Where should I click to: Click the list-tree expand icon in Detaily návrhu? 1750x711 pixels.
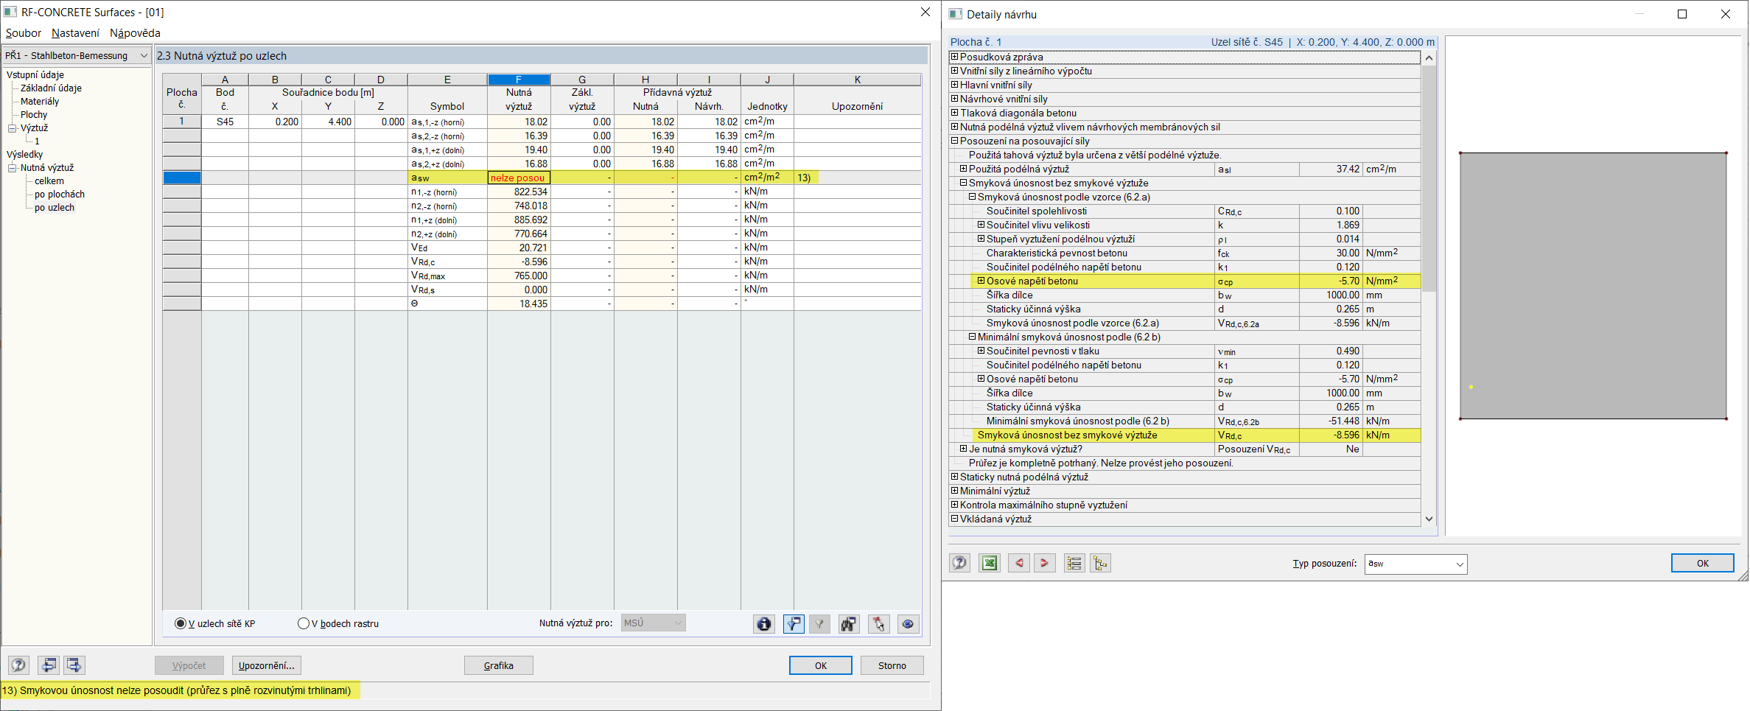[1074, 563]
